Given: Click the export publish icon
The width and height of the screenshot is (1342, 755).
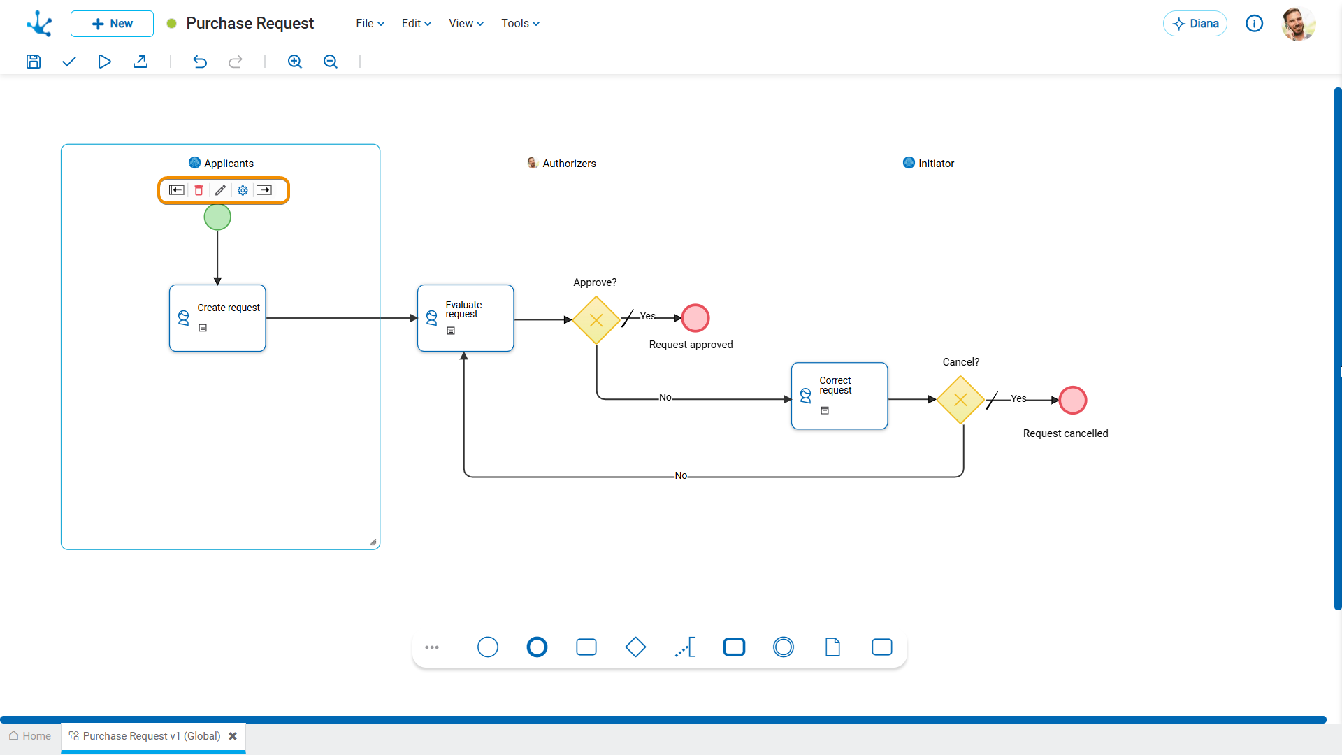Looking at the screenshot, I should (x=140, y=62).
